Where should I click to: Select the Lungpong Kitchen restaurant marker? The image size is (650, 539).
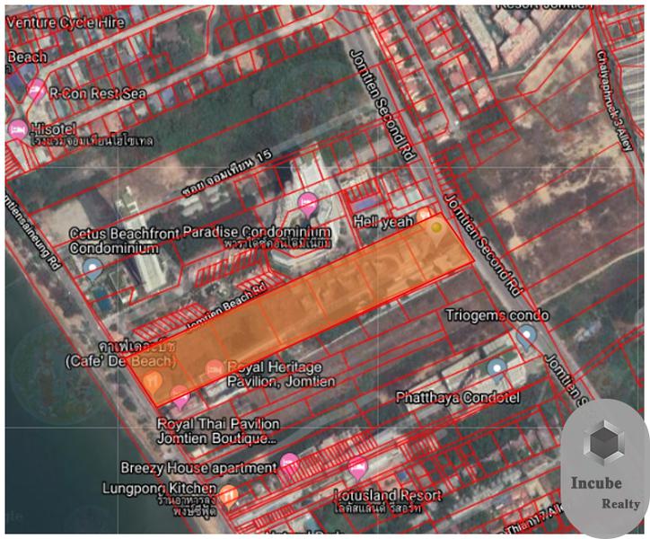pos(230,493)
